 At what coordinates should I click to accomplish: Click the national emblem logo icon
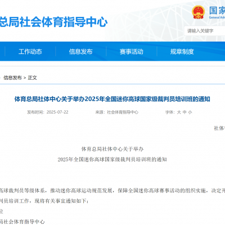point(199,12)
